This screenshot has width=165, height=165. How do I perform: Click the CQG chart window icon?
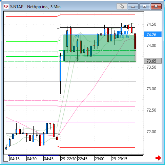[x=6, y=6]
